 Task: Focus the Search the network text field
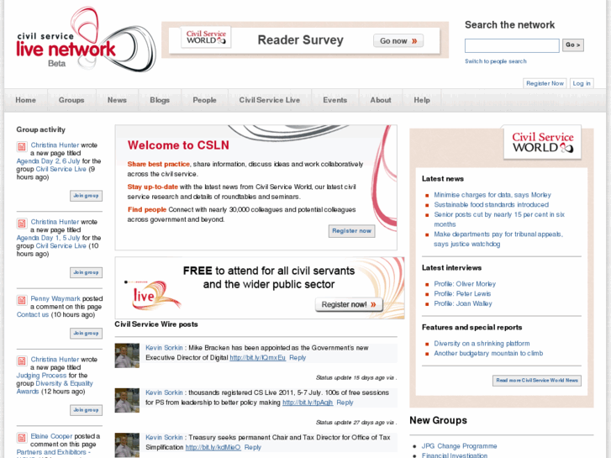coord(512,45)
